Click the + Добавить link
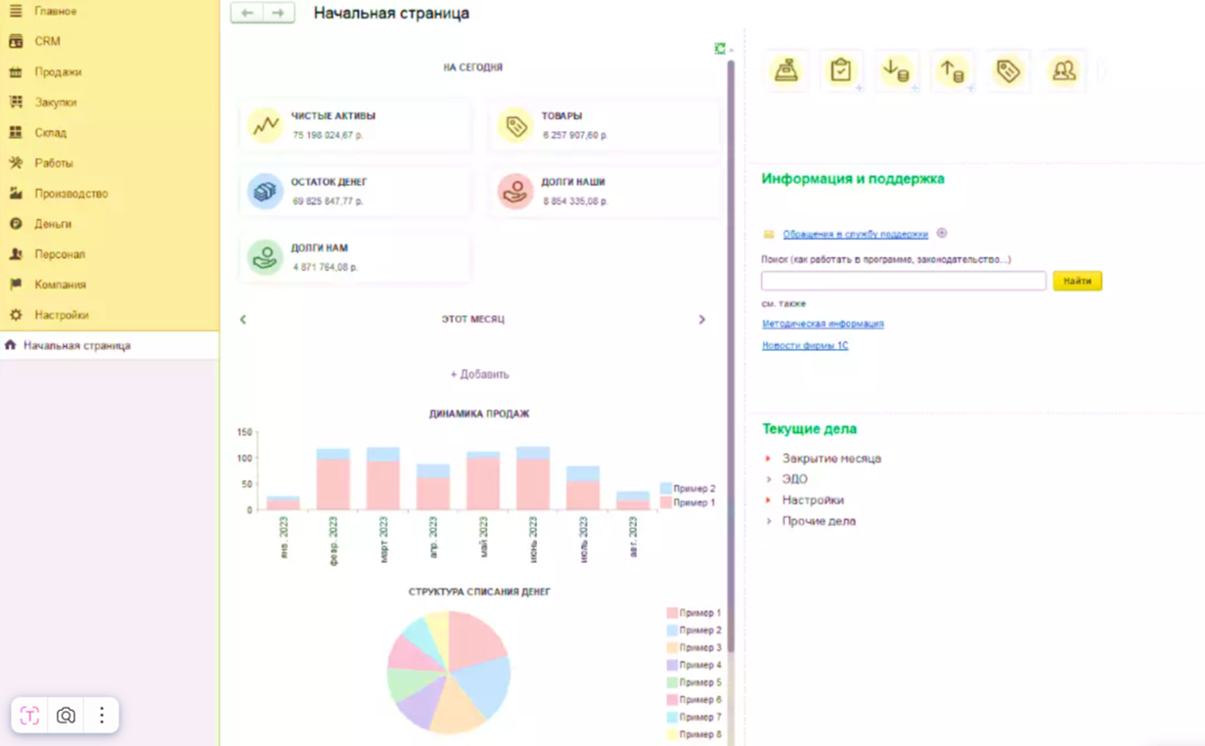 click(x=479, y=374)
